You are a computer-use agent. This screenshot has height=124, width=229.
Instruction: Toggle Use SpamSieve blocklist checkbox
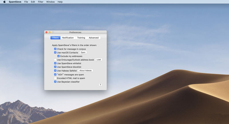55,67
